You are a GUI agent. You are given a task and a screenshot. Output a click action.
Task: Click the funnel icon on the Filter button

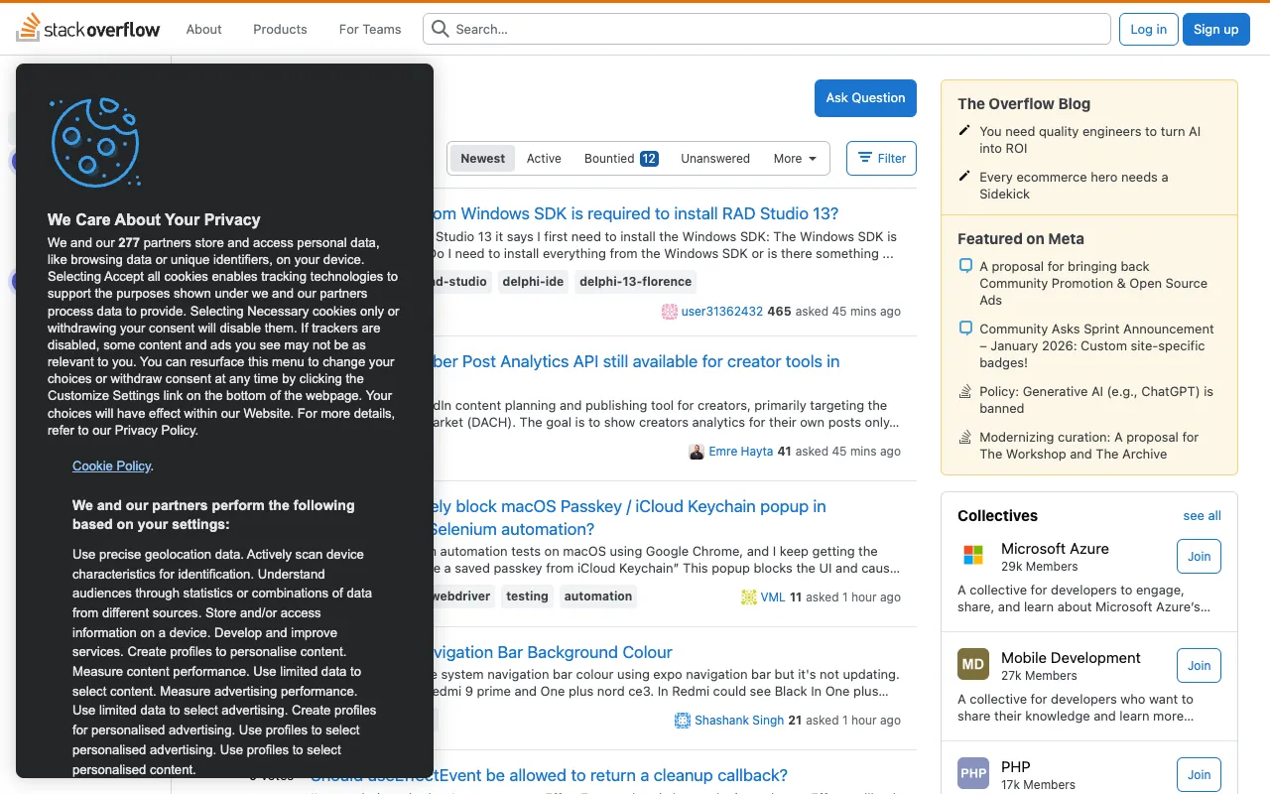point(864,158)
